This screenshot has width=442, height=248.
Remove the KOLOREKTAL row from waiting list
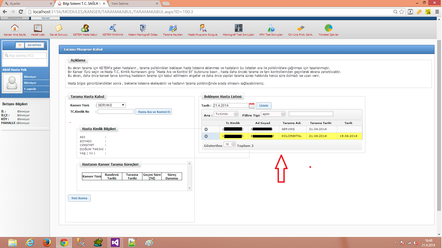click(x=206, y=136)
